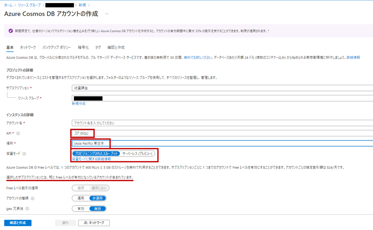Viewport: 373px width, 230px height.
Task: Click the 次: ネットワーク button
Action: coord(94,223)
